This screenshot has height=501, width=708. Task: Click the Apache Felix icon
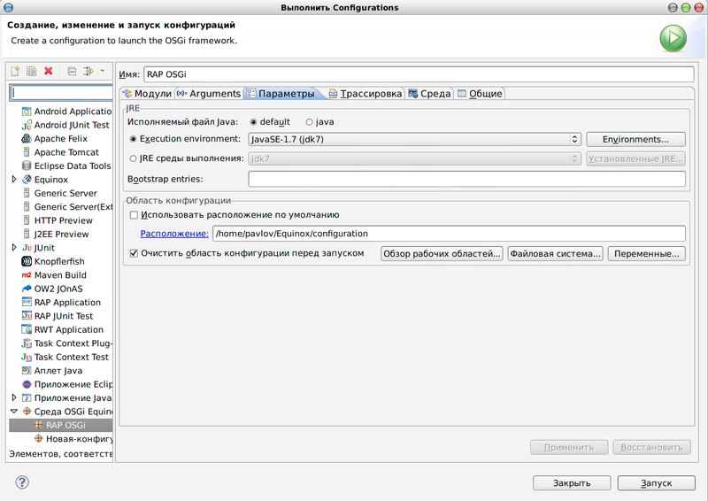click(x=27, y=138)
